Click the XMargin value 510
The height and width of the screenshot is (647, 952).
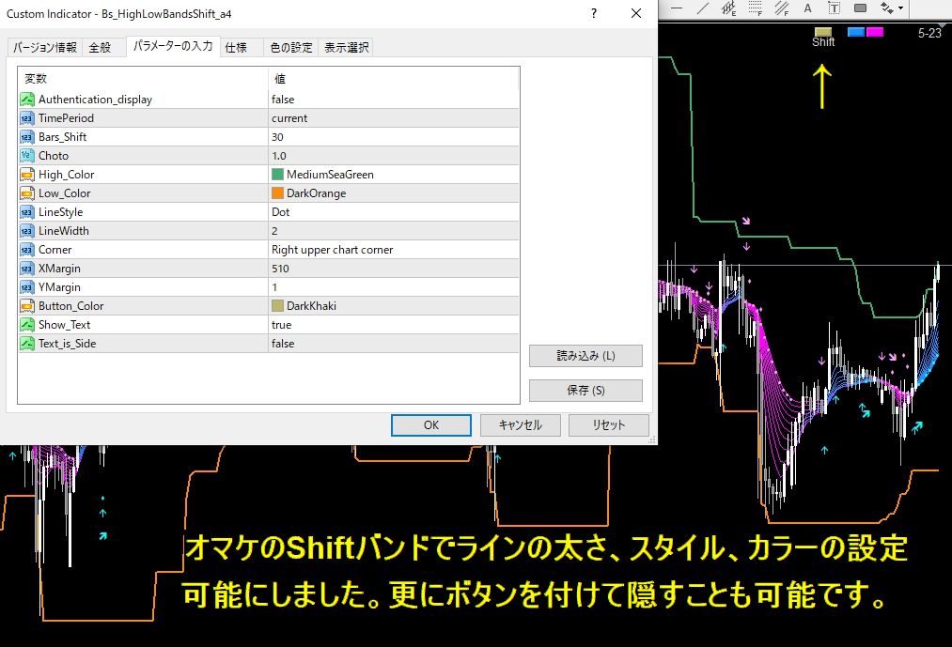(x=280, y=269)
